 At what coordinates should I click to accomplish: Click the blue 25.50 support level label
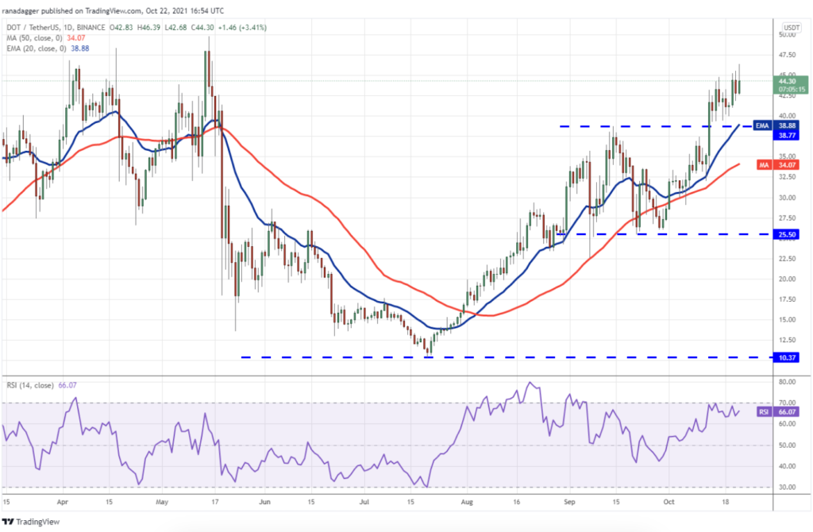click(x=786, y=234)
